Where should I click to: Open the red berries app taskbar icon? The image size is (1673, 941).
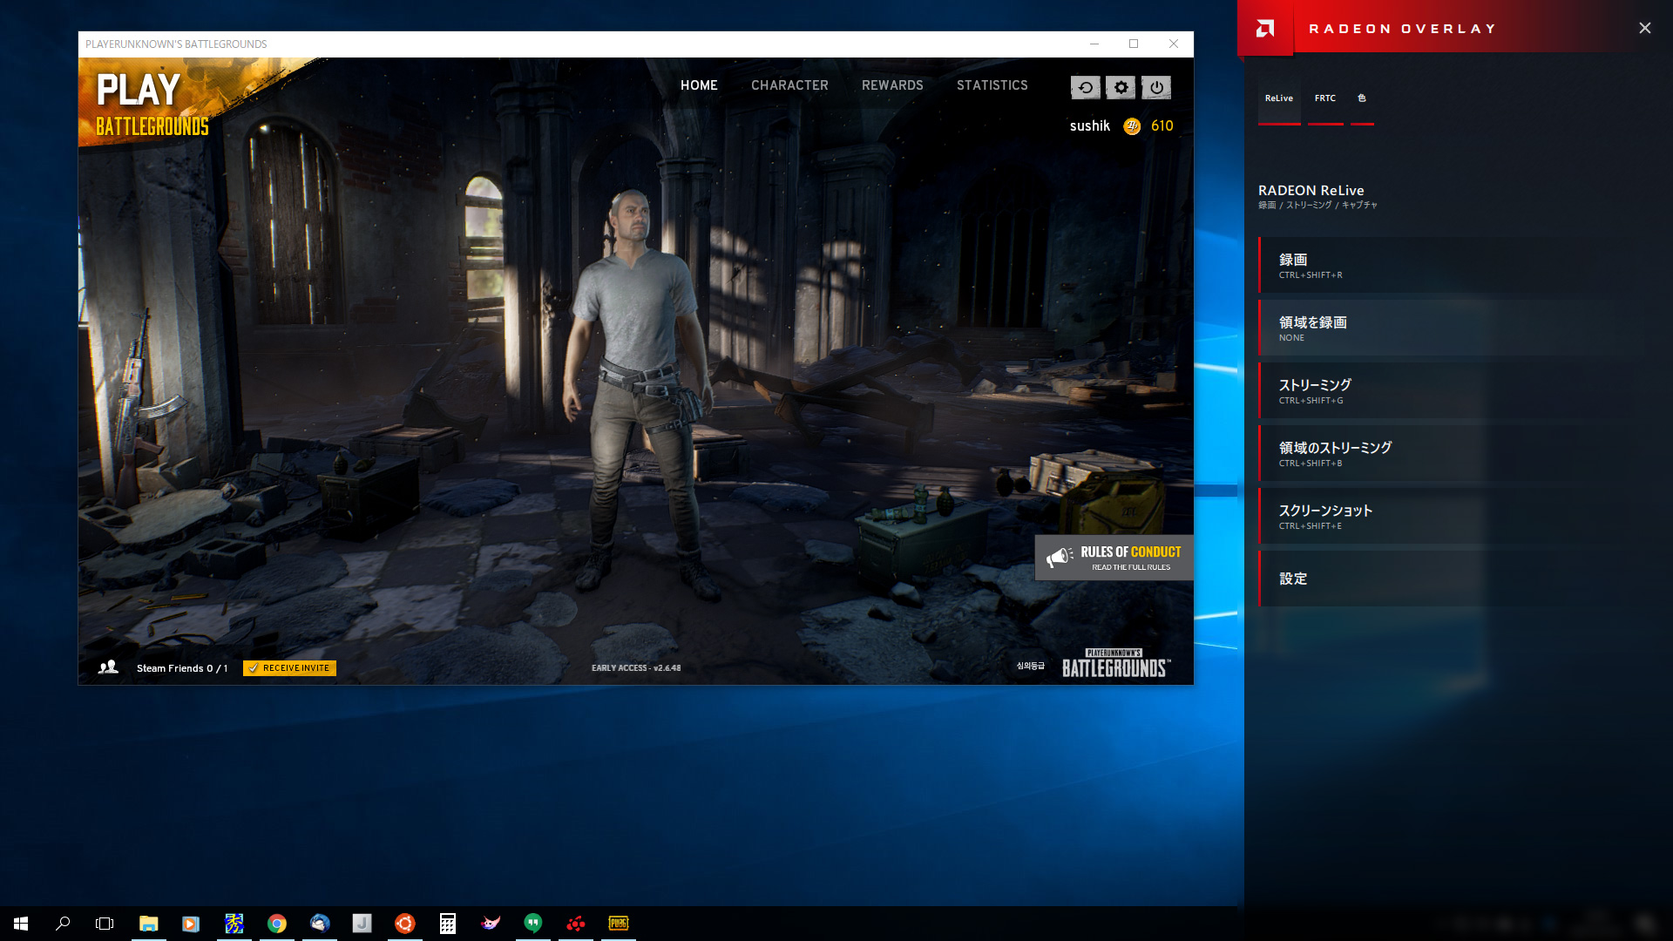coord(576,924)
